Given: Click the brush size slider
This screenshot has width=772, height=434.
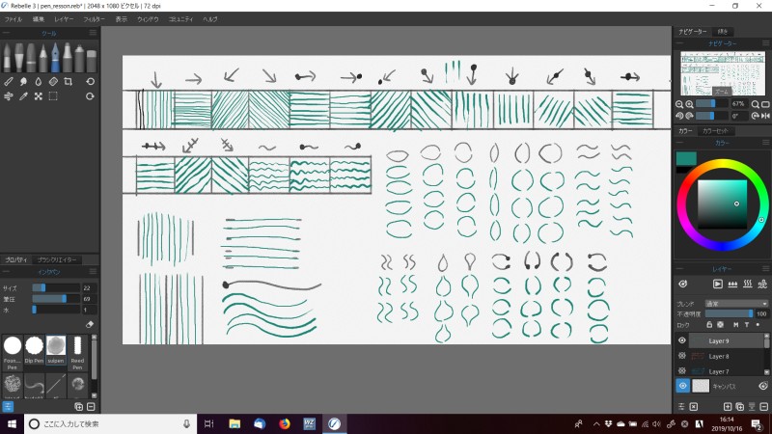Looking at the screenshot, I should pyautogui.click(x=56, y=287).
